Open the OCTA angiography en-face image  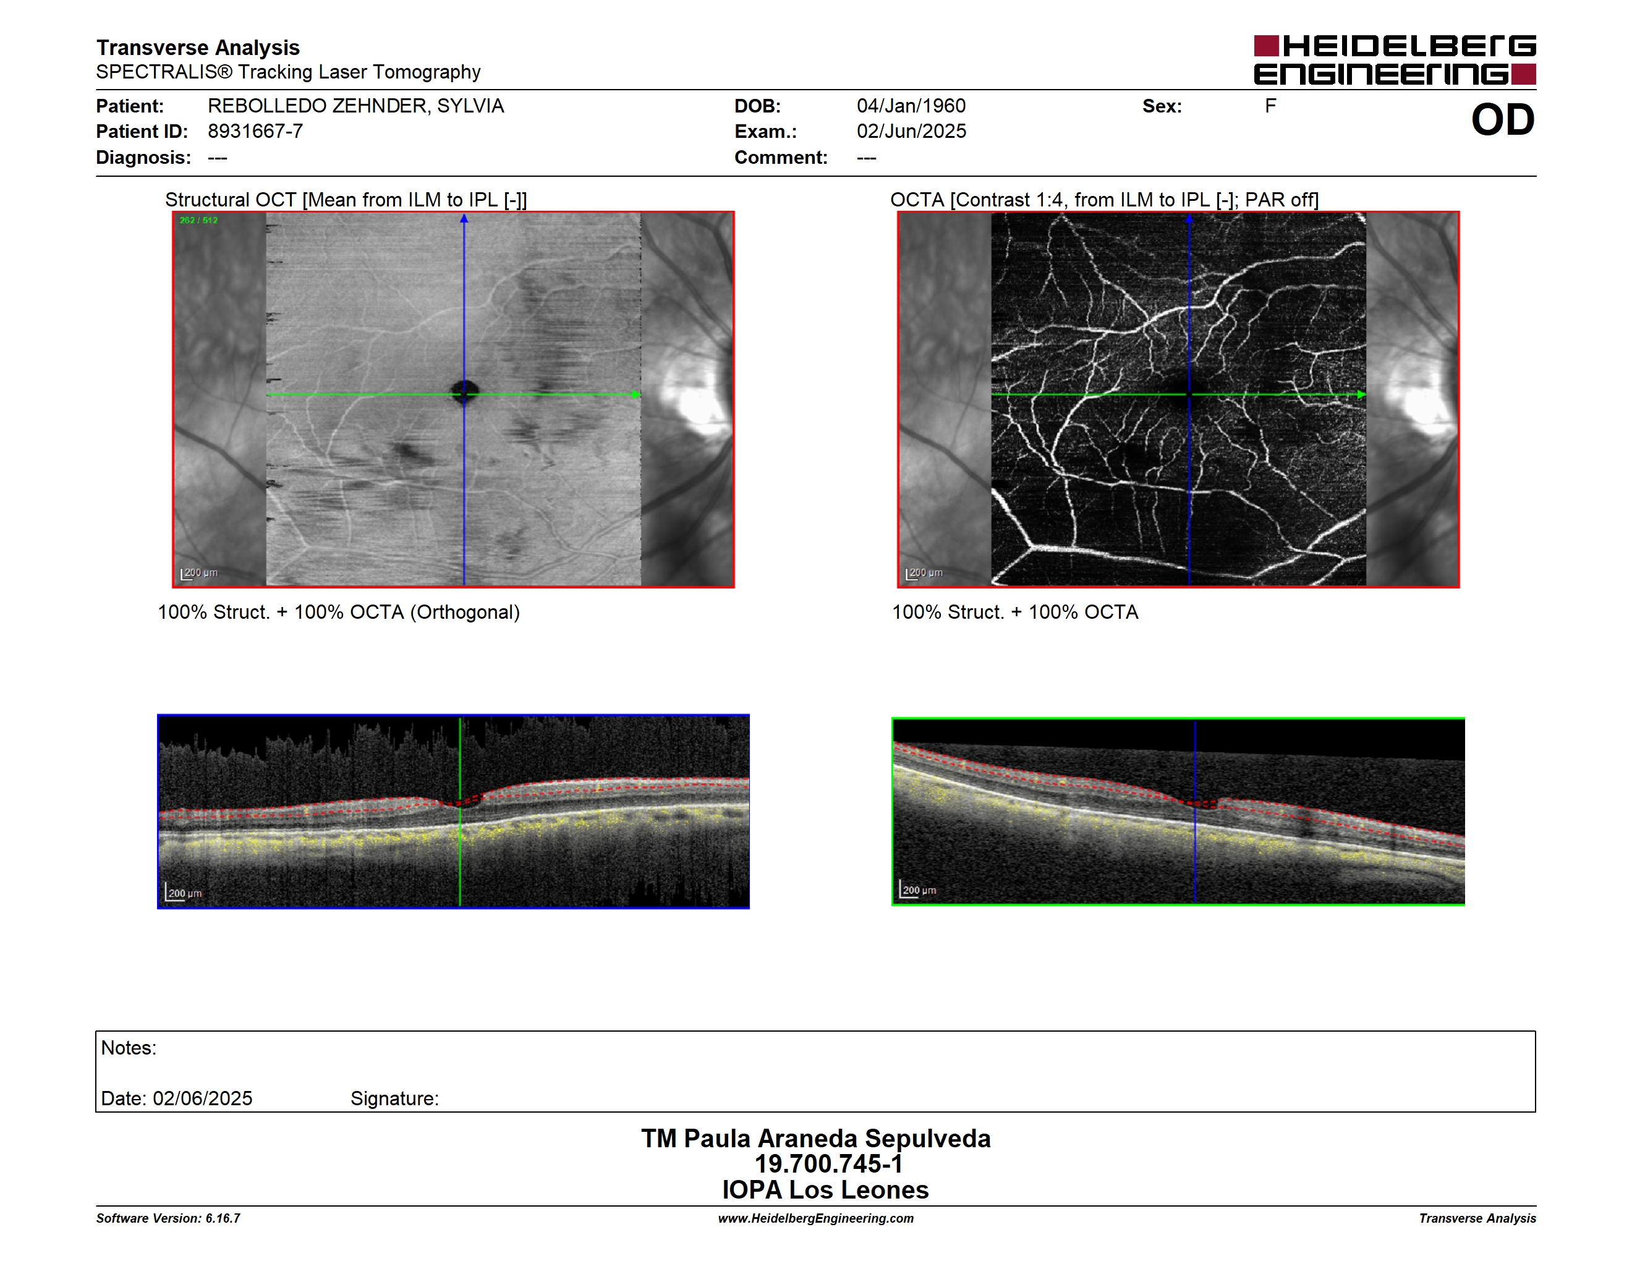(1178, 399)
